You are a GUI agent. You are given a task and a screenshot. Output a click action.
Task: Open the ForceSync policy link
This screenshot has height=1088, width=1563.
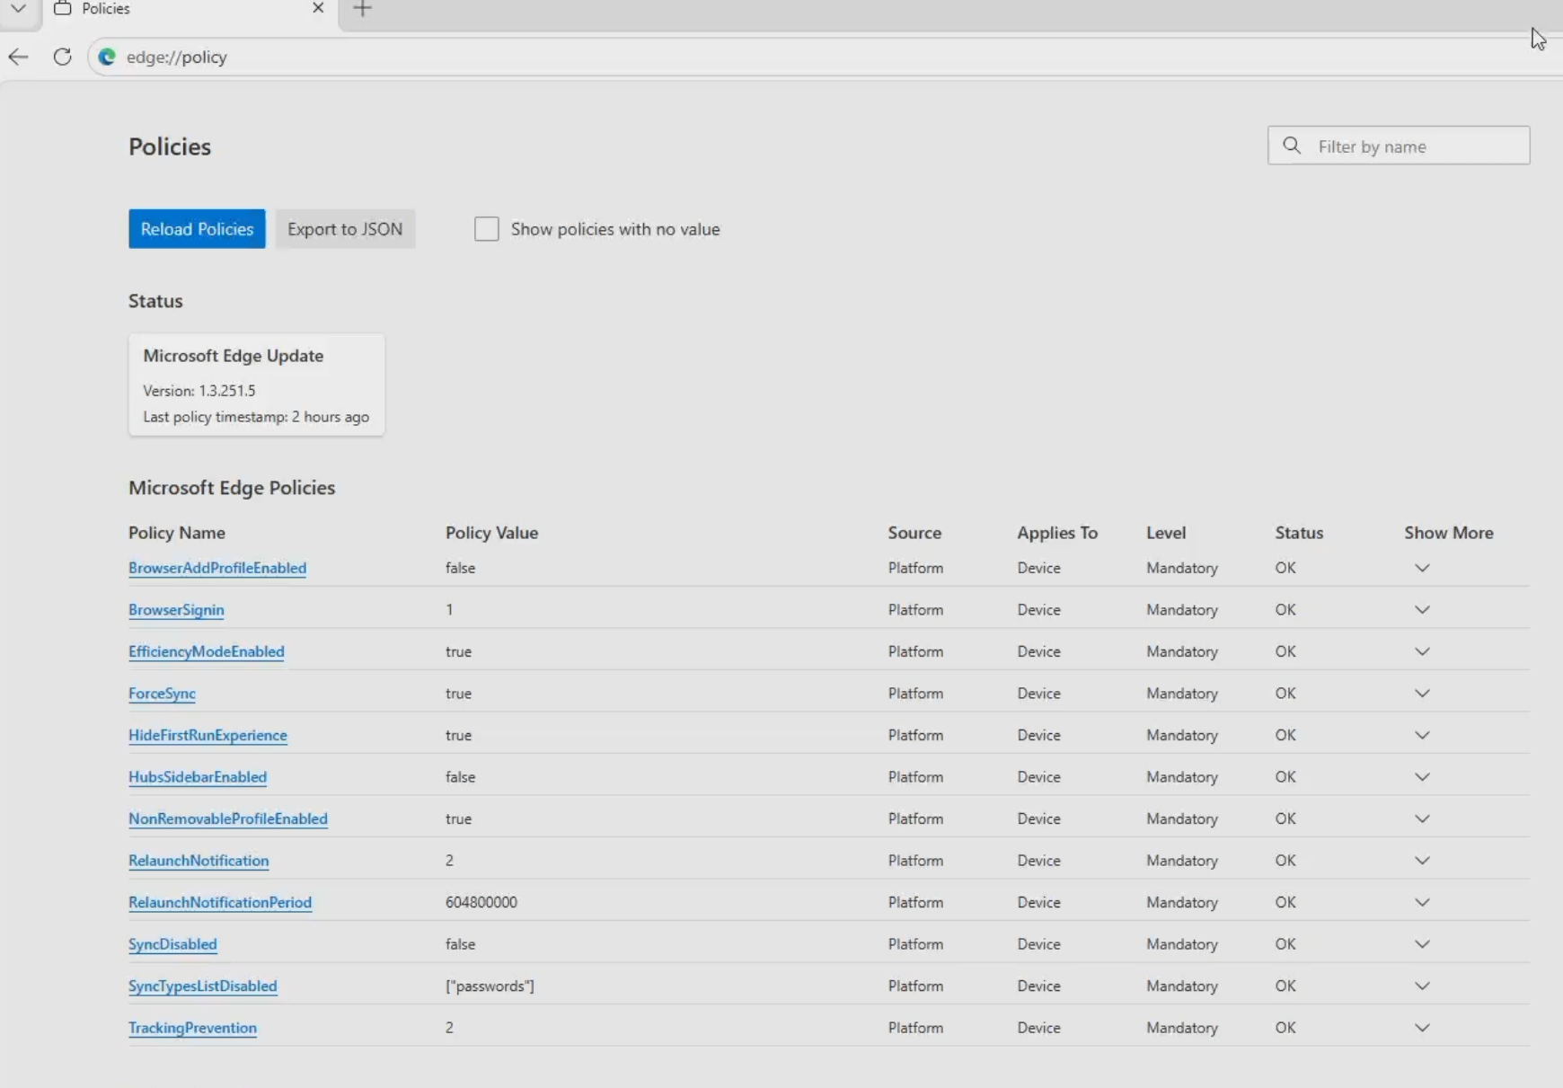[162, 694]
